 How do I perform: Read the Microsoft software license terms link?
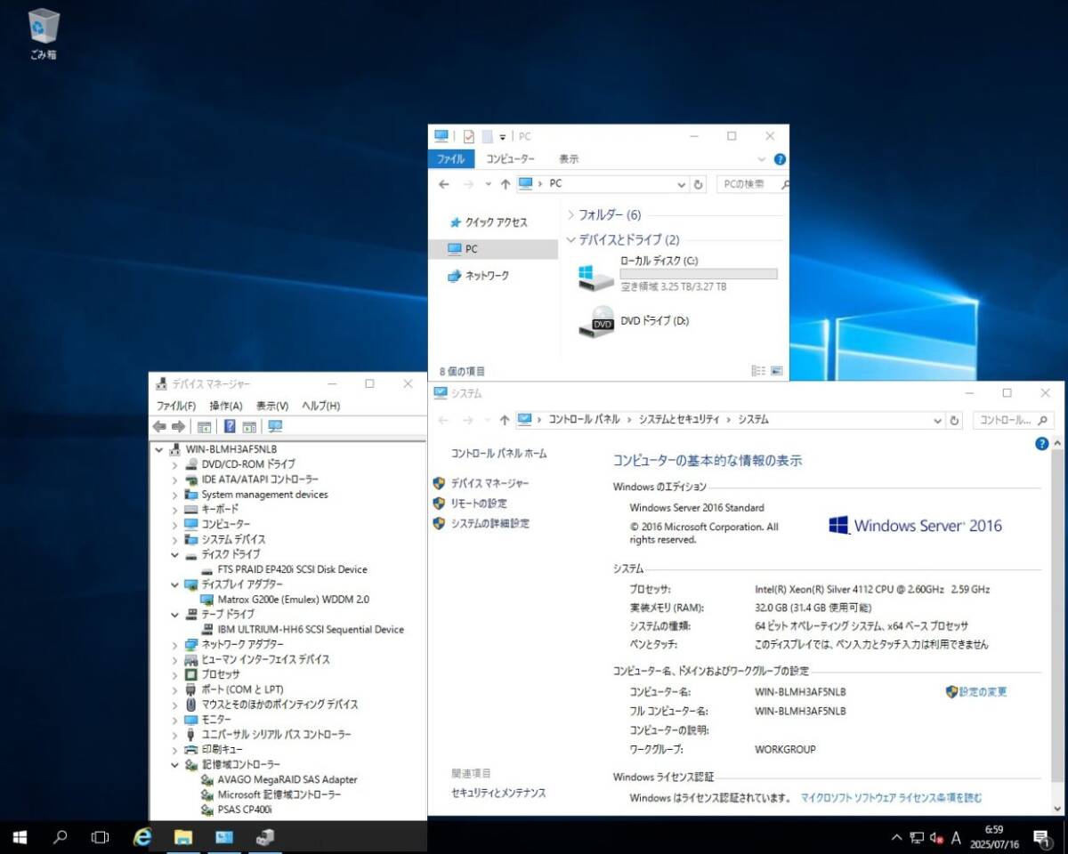pyautogui.click(x=892, y=798)
